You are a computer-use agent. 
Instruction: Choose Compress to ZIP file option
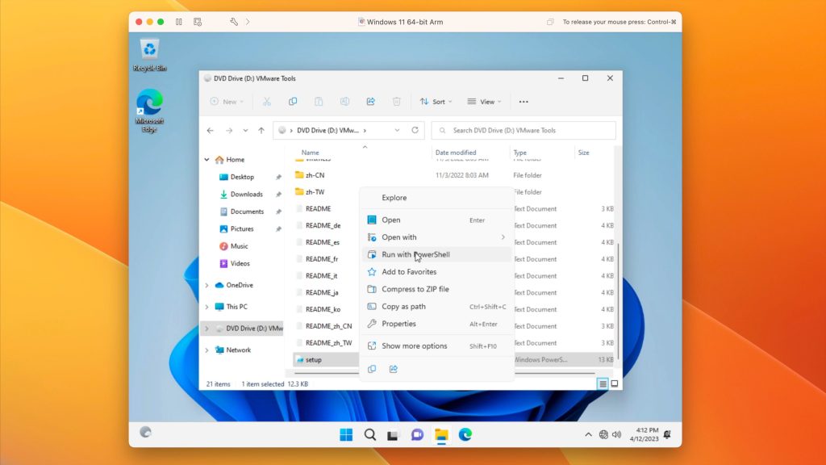click(x=415, y=289)
